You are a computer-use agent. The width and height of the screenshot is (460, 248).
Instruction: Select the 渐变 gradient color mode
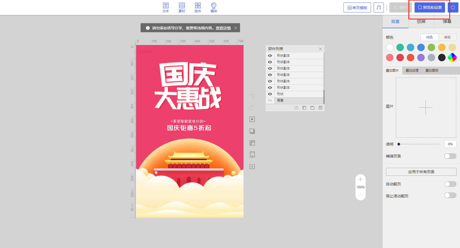click(447, 37)
